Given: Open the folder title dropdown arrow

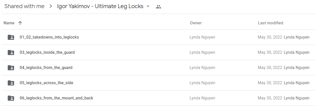Looking at the screenshot, I should [x=148, y=7].
